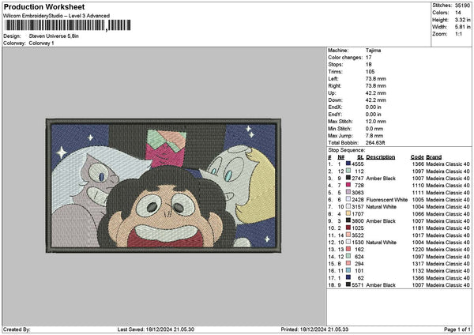Click the Color changes value 17
Screen dimensions: 474x335
pyautogui.click(x=368, y=58)
